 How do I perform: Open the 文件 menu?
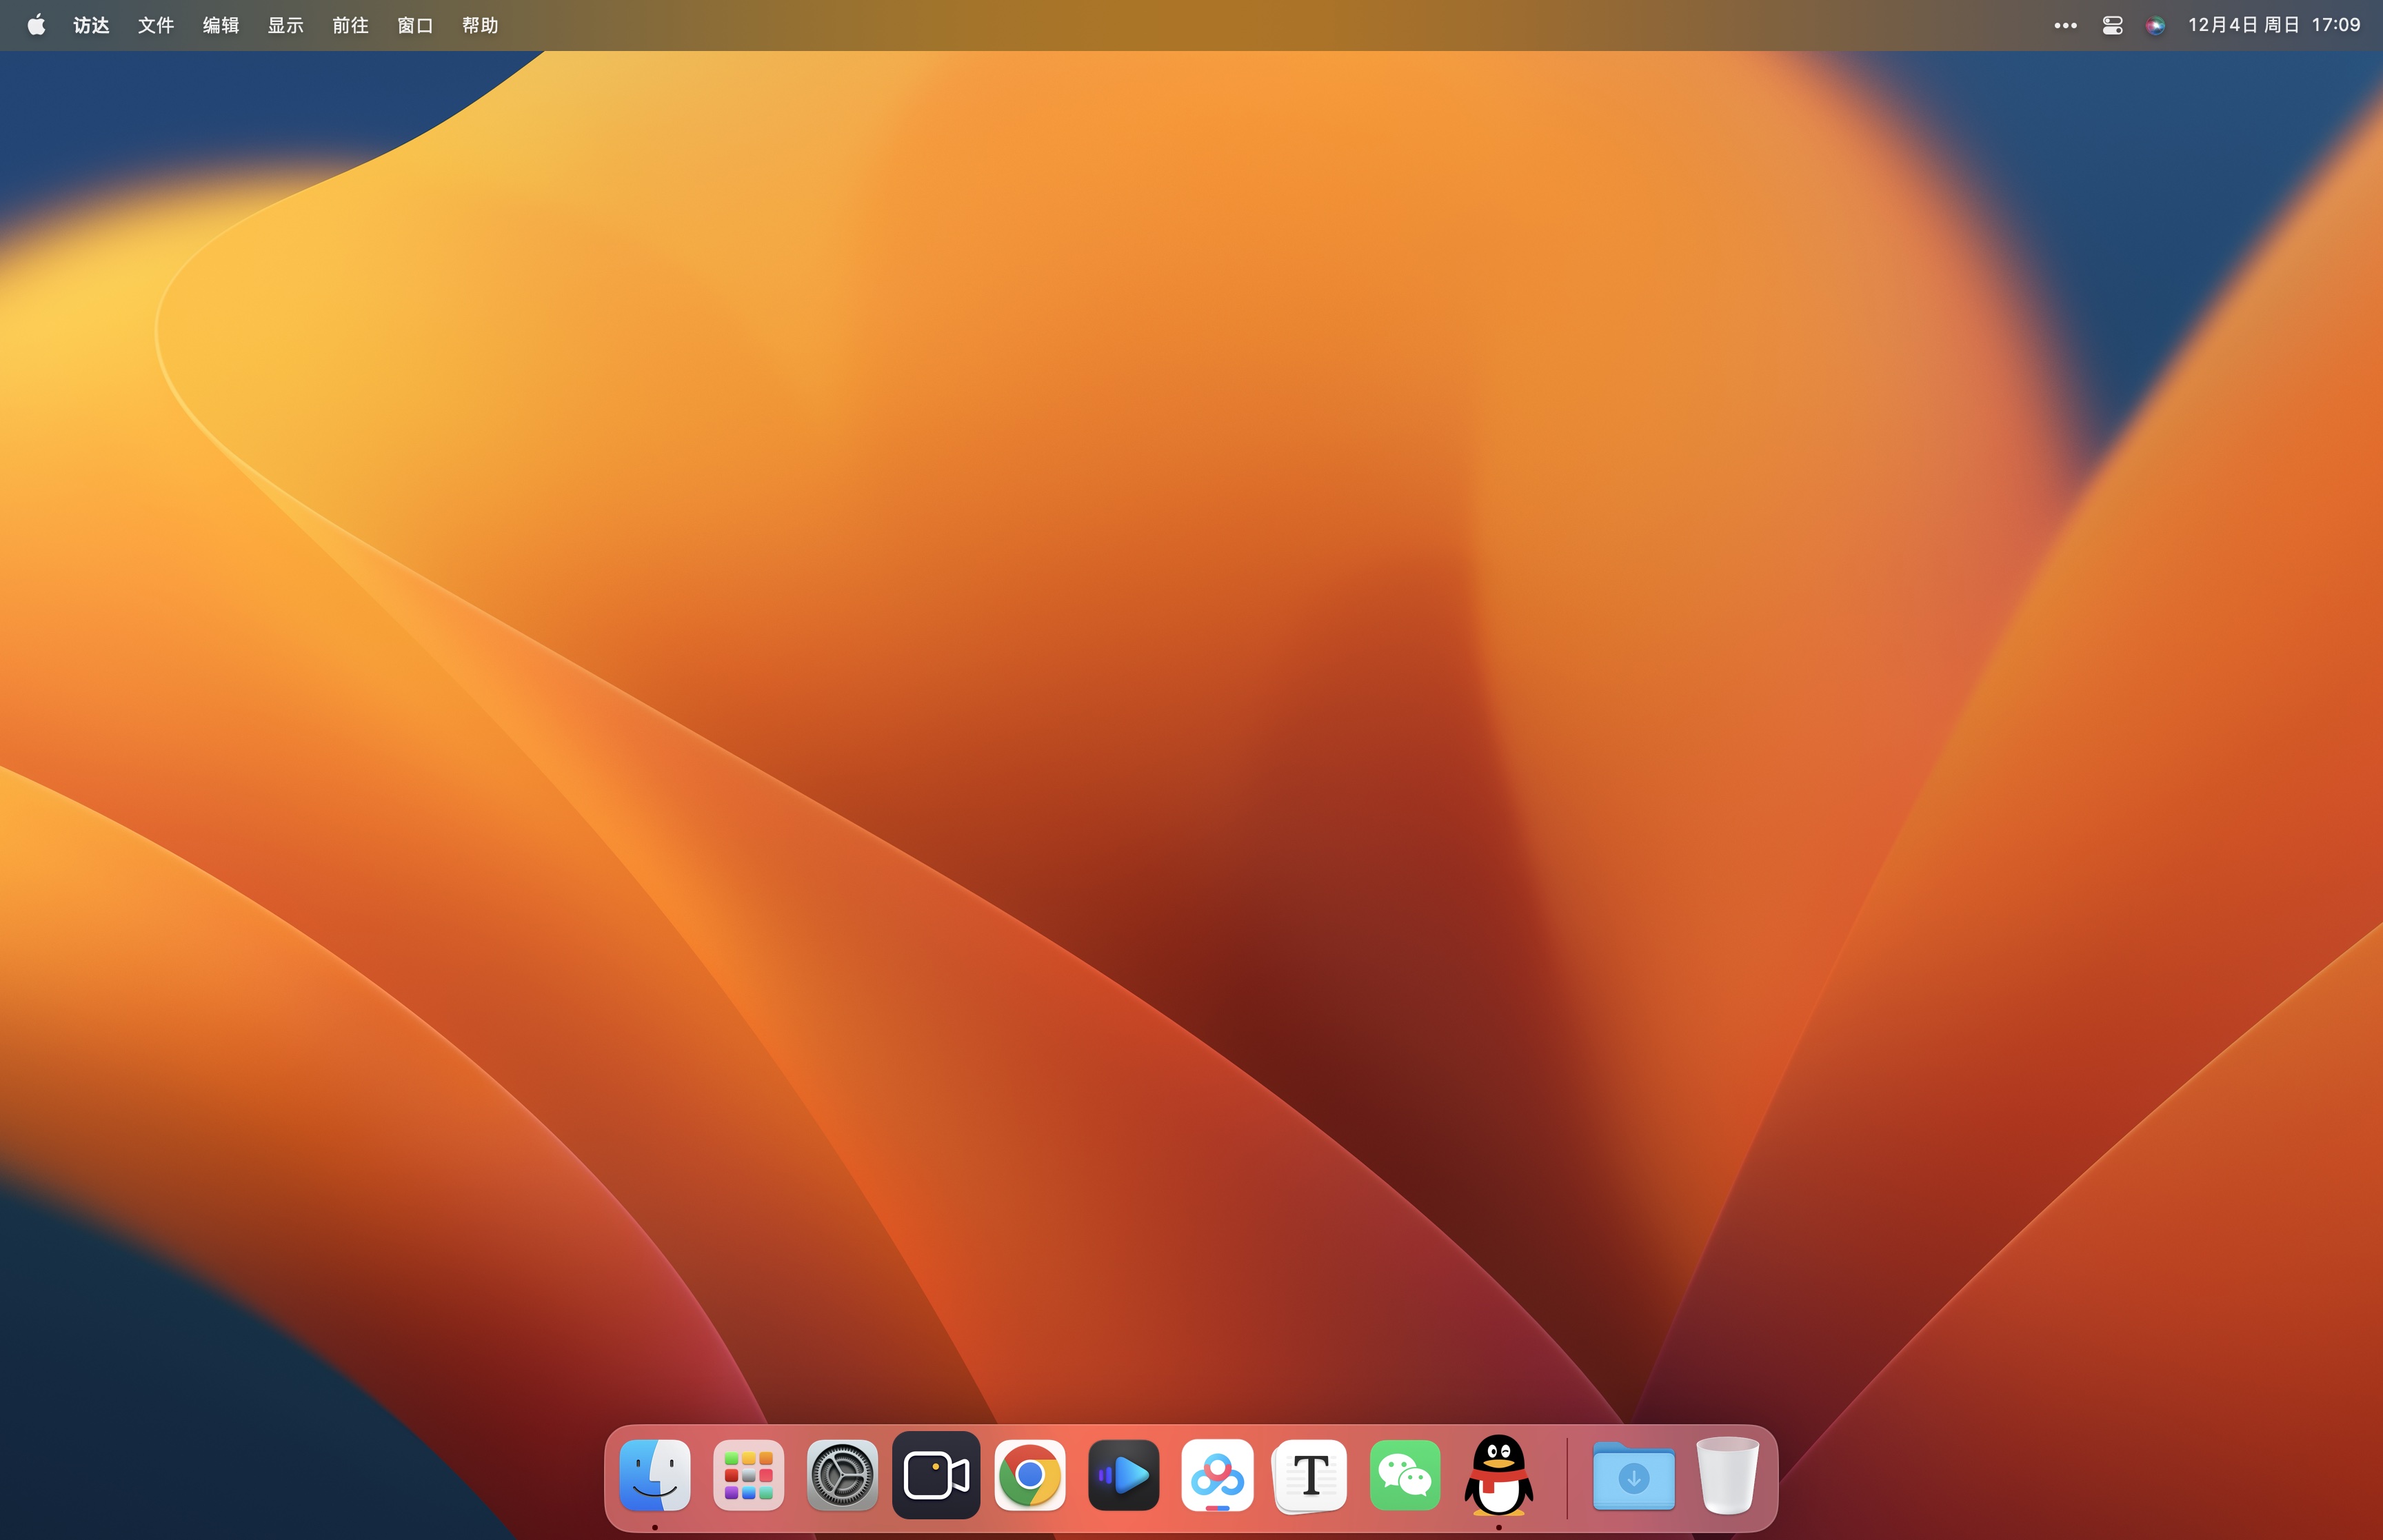tap(156, 25)
